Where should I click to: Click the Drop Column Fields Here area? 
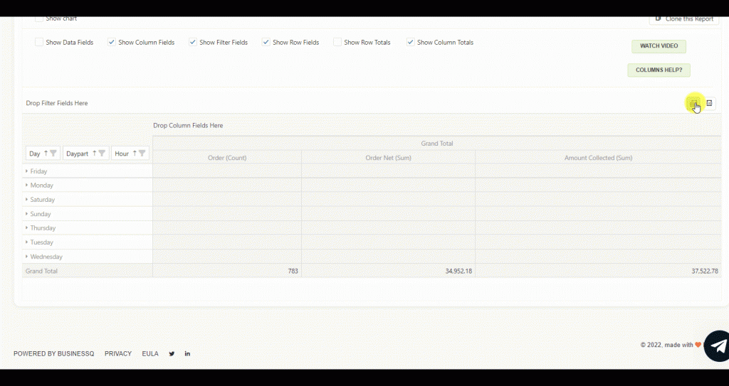188,125
